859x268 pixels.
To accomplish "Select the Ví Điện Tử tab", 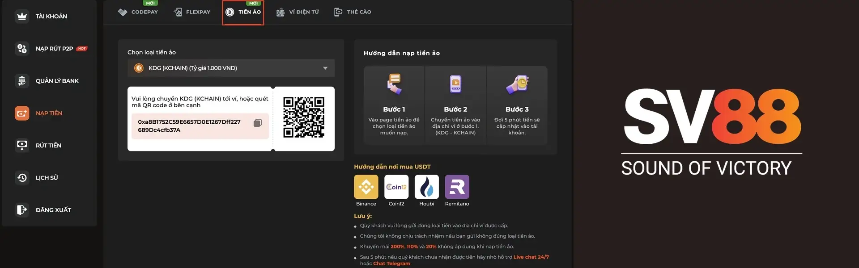I will click(x=298, y=12).
